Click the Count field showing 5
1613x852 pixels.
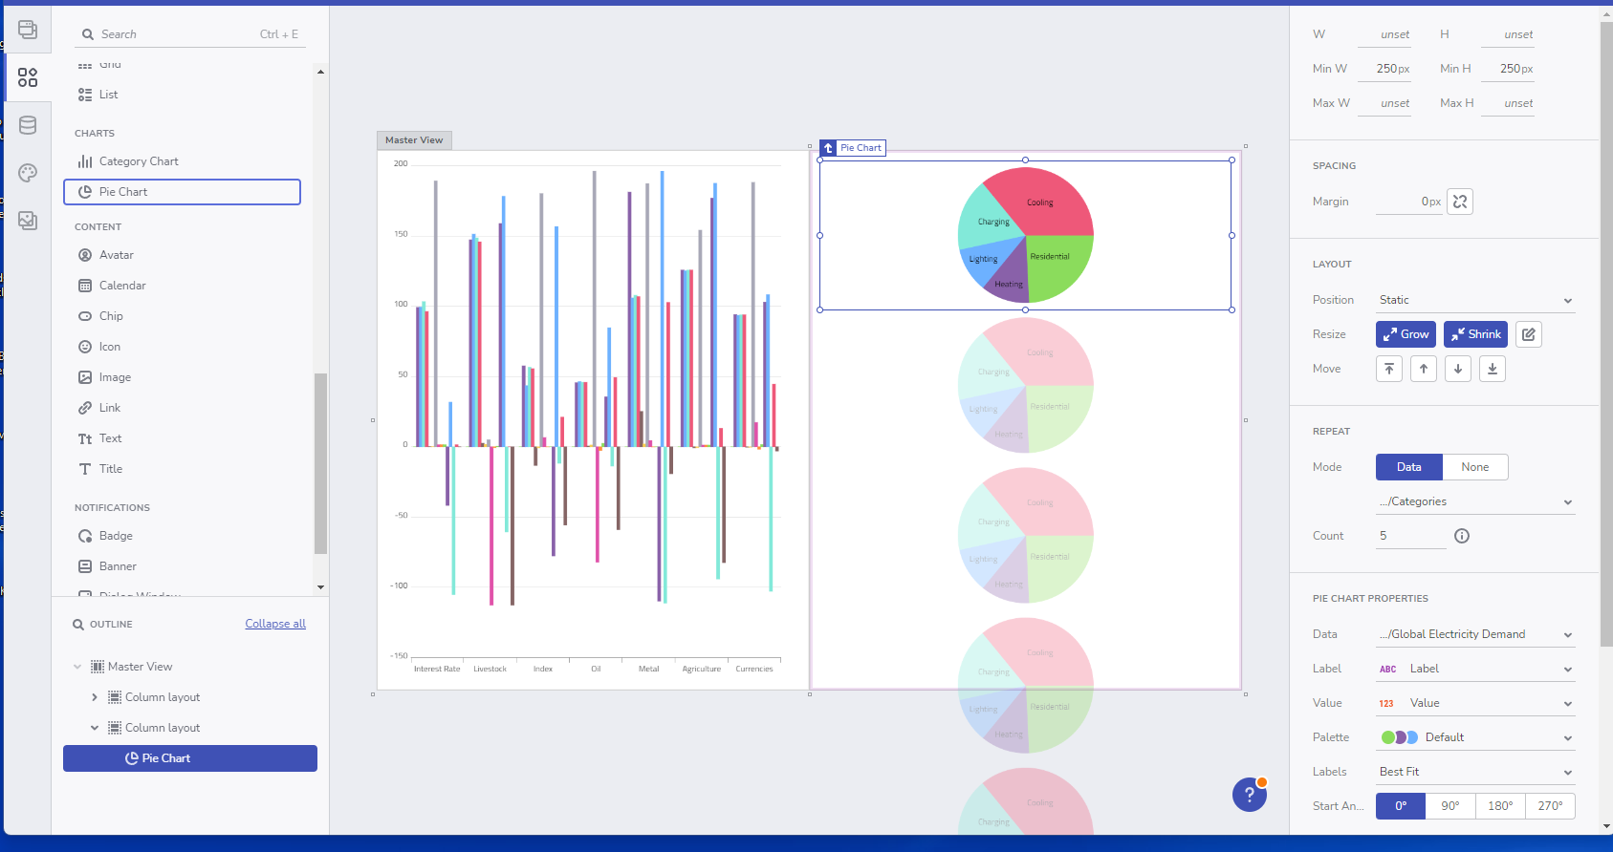point(1411,536)
